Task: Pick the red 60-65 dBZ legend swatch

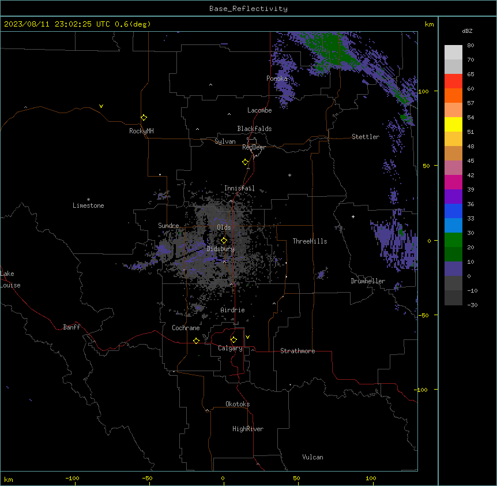Action: pos(453,81)
